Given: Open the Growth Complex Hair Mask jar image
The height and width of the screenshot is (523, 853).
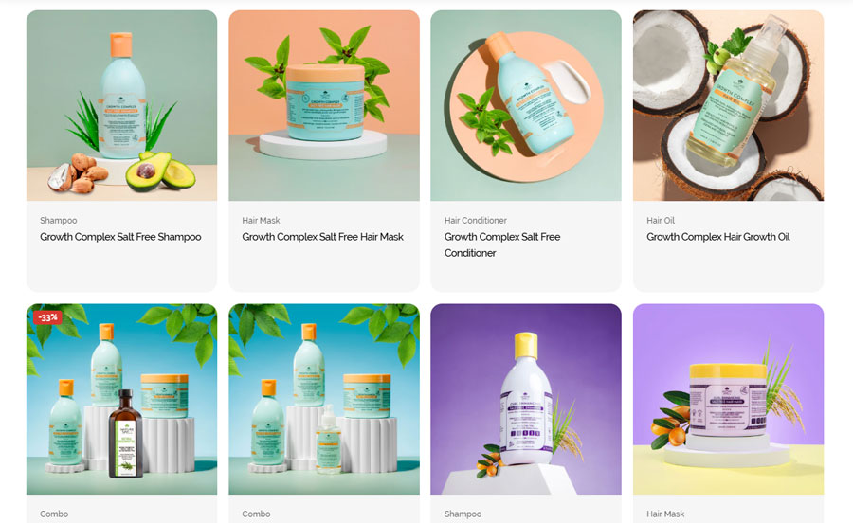Looking at the screenshot, I should click(324, 105).
